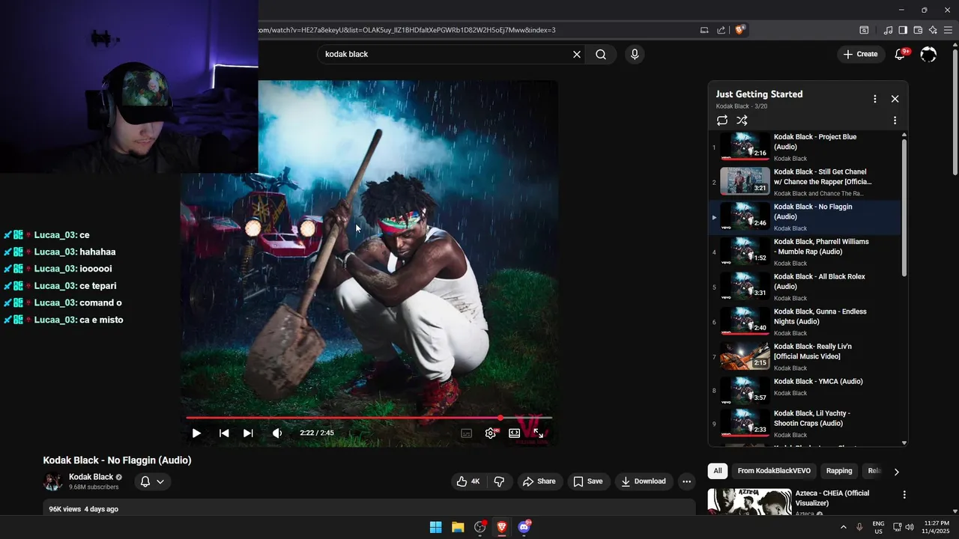This screenshot has height=539, width=959.
Task: Open options for Azteca - CHEIA video
Action: click(904, 495)
